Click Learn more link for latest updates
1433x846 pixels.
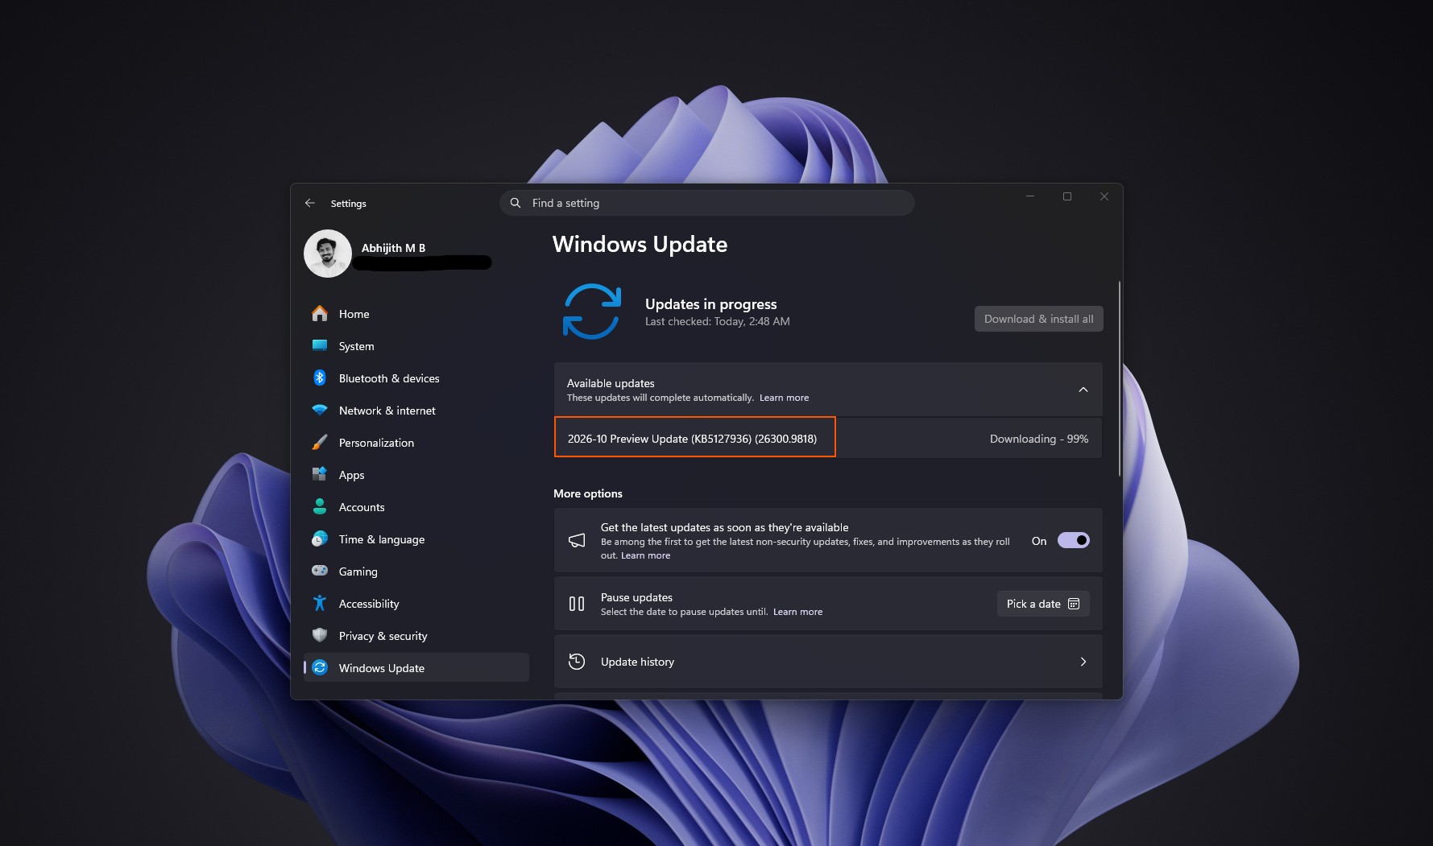pyautogui.click(x=645, y=555)
